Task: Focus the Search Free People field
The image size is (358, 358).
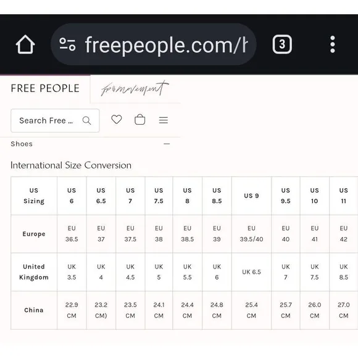Action: (x=55, y=120)
